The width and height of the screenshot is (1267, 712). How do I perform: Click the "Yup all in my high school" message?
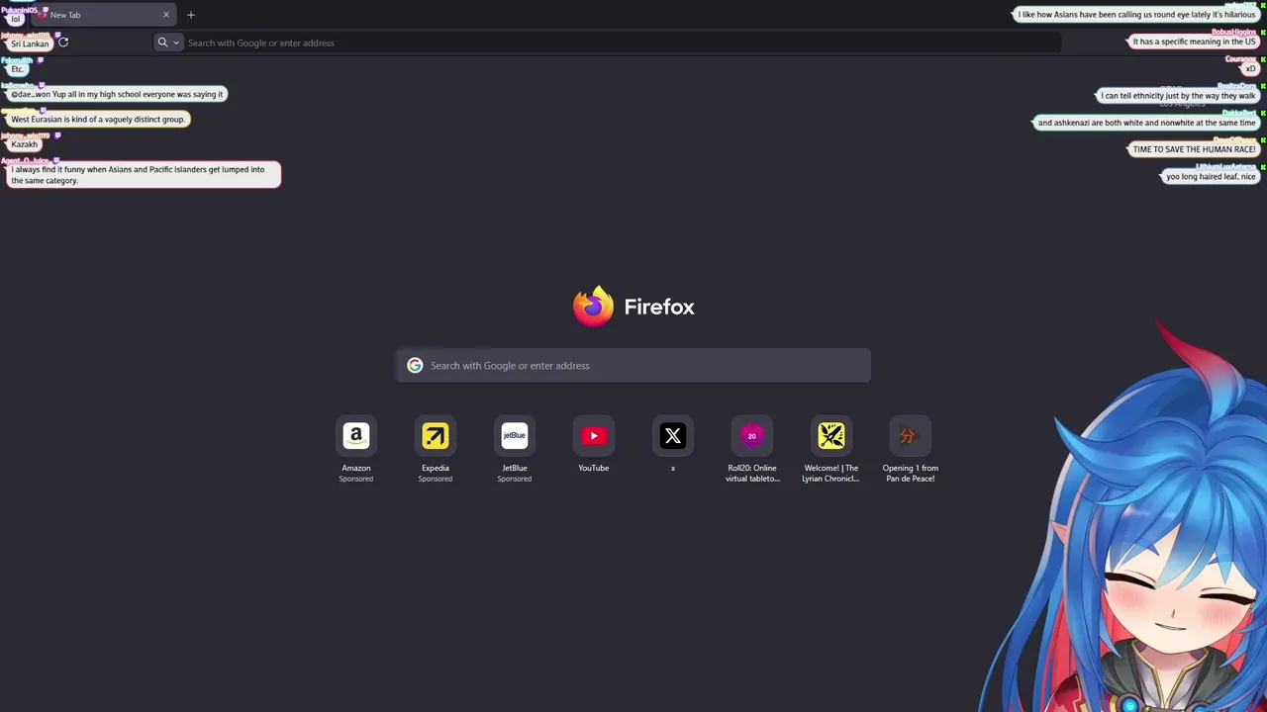[x=117, y=94]
